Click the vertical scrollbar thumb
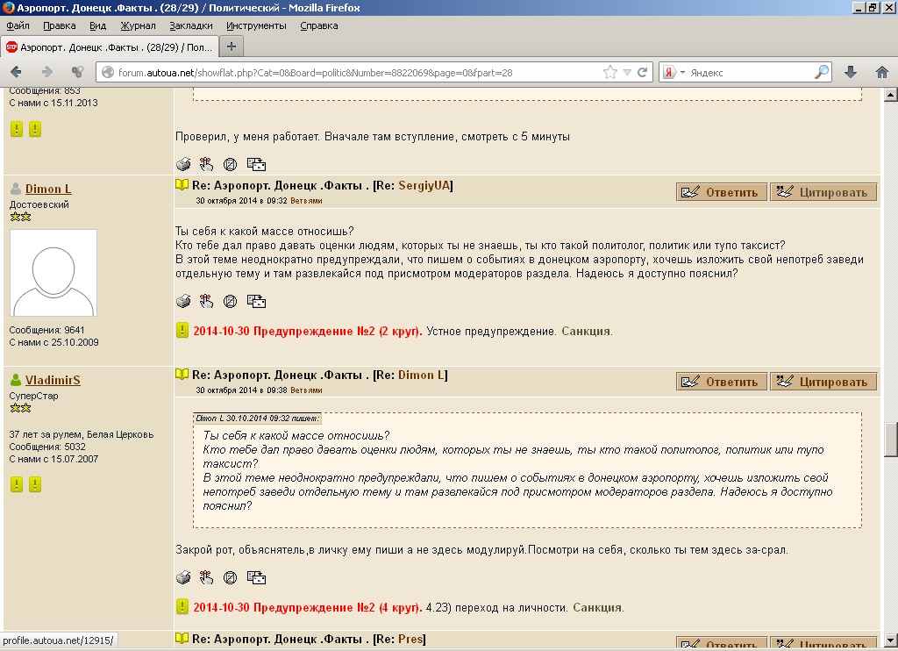 pos(891,439)
